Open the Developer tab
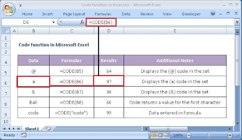The image size is (242, 140). [x=191, y=14]
